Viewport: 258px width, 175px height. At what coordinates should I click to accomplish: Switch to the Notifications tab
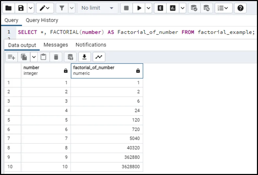click(91, 45)
